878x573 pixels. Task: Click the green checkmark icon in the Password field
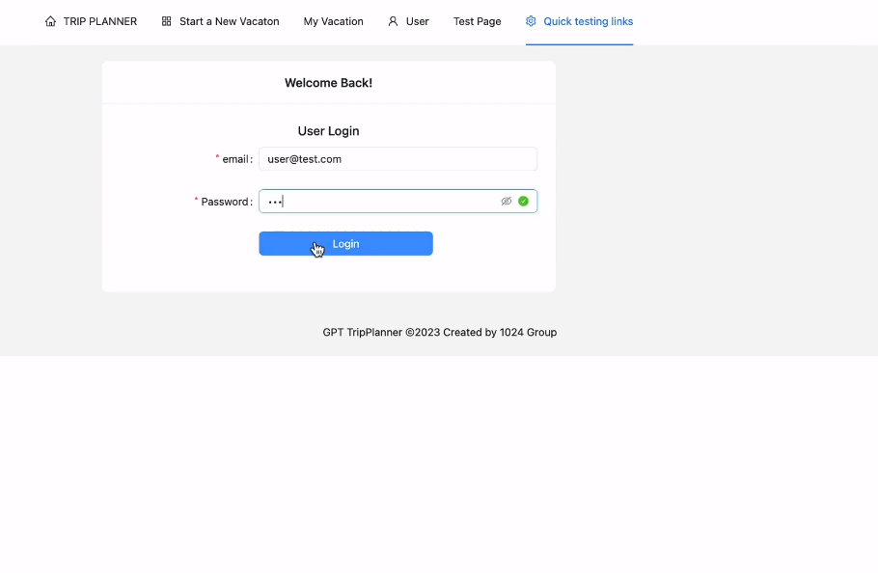tap(523, 202)
